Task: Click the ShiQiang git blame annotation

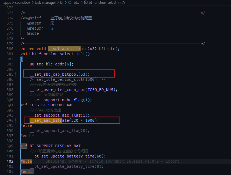Action: click(x=112, y=161)
